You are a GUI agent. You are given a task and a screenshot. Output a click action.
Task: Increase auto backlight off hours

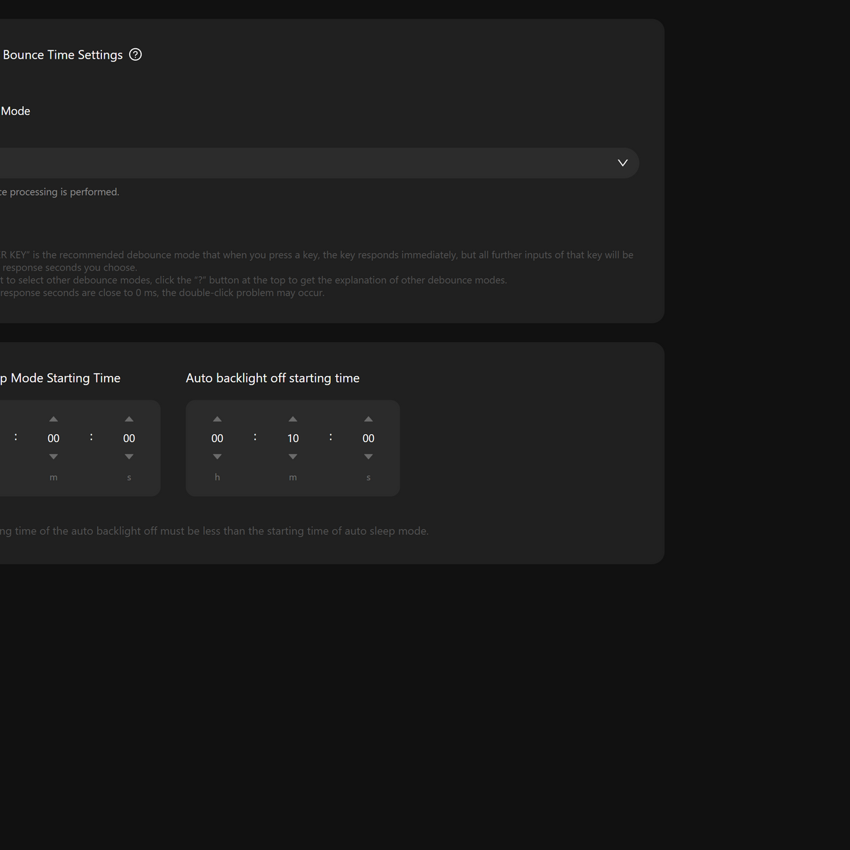click(217, 419)
